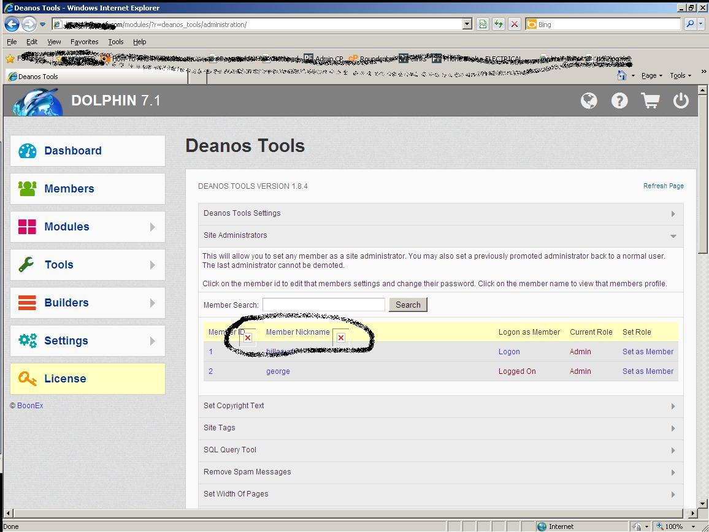Click the Search button for members
This screenshot has width=709, height=532.
(408, 305)
